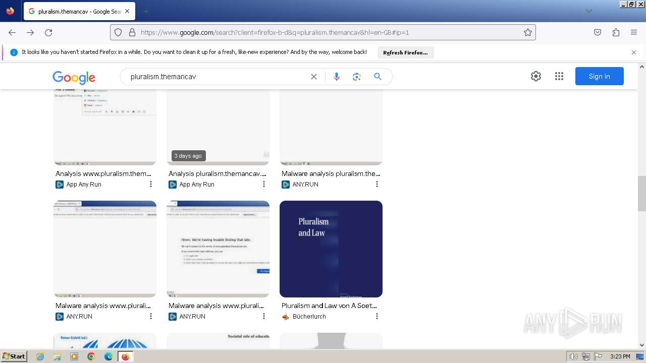Click the scrollbar down arrow

642,345
